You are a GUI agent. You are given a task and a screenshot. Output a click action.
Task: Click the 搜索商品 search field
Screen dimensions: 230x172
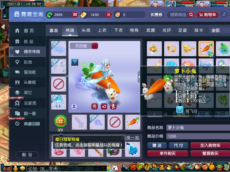pyautogui.click(x=178, y=15)
